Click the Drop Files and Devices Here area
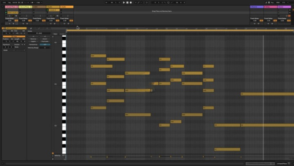The width and height of the screenshot is (294, 166). tap(162, 11)
